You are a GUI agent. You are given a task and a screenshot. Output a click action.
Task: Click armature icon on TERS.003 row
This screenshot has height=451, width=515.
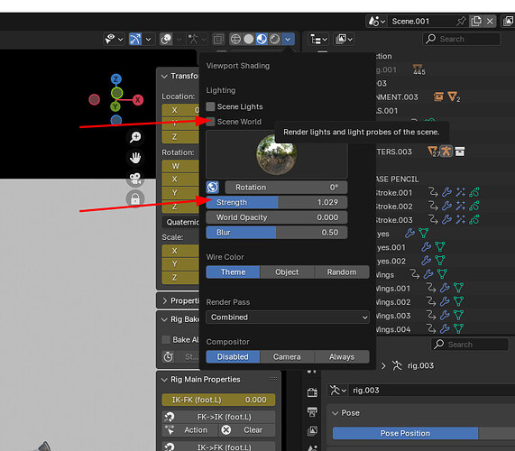(x=446, y=152)
